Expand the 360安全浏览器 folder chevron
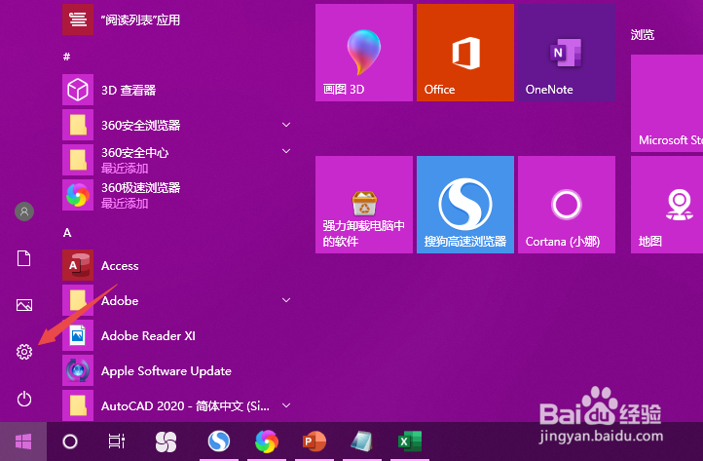Screen dimensions: 703x461 pos(286,125)
